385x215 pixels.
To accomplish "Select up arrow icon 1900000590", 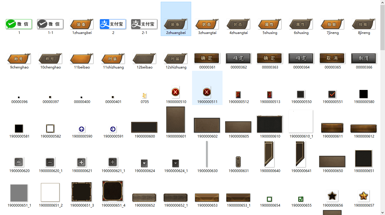I will pyautogui.click(x=82, y=129).
